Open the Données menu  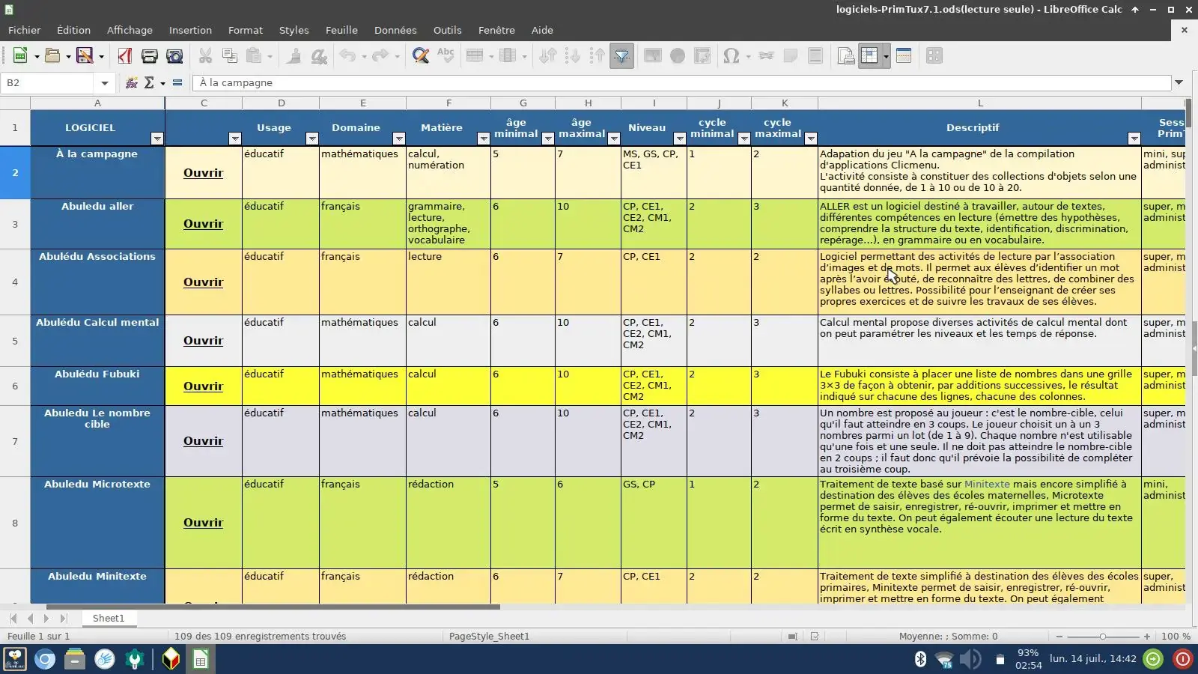pyautogui.click(x=395, y=30)
